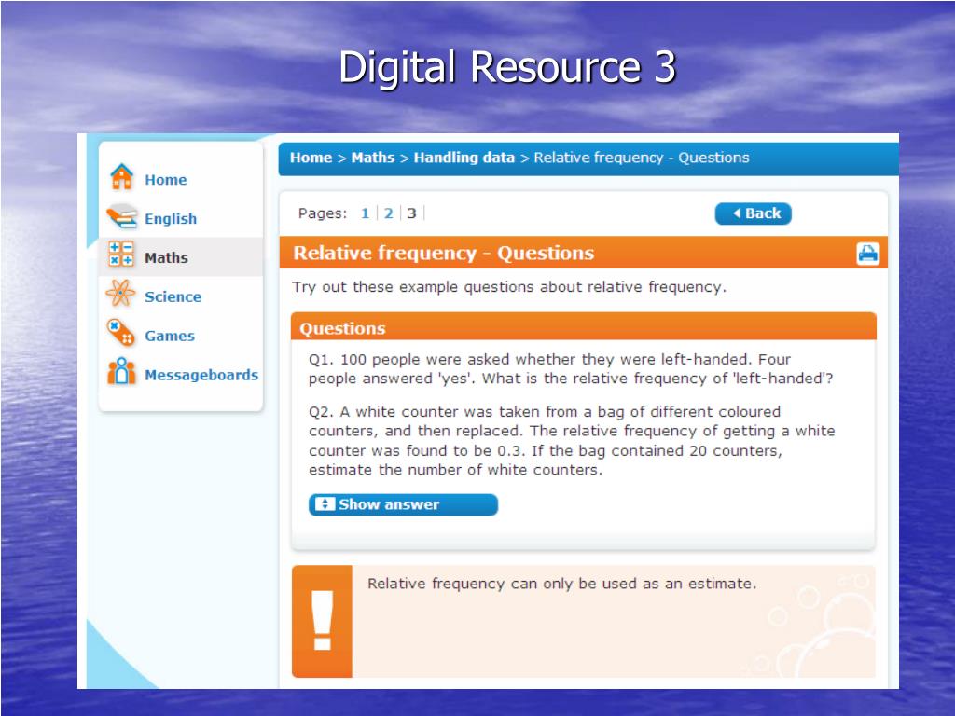The image size is (955, 716).
Task: Click the Q1 left-handed question text
Action: tap(571, 369)
